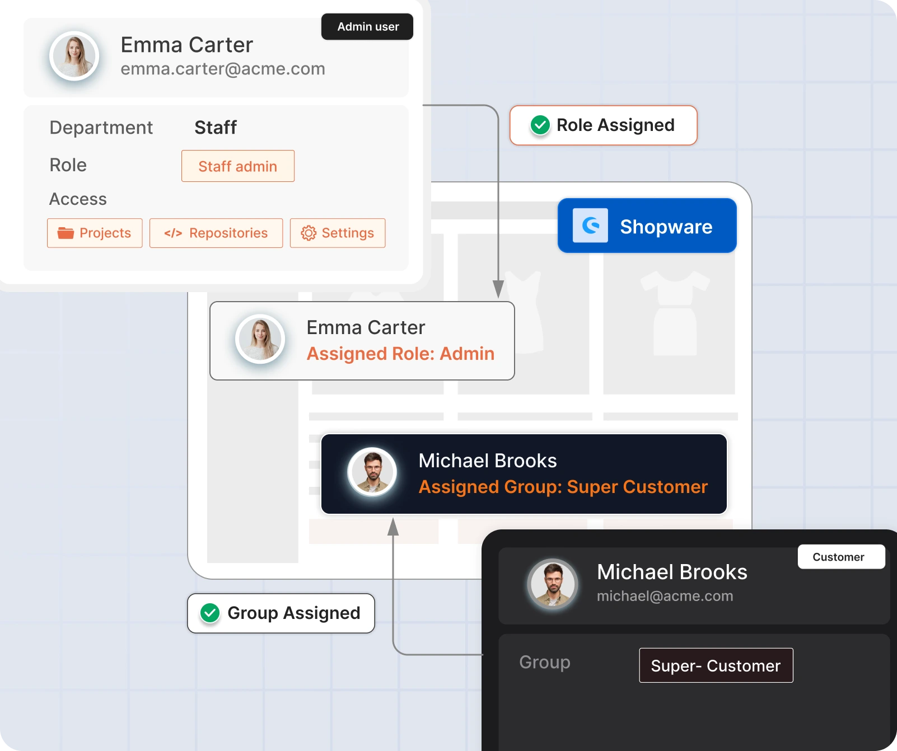Open the Settings access tag

[338, 233]
